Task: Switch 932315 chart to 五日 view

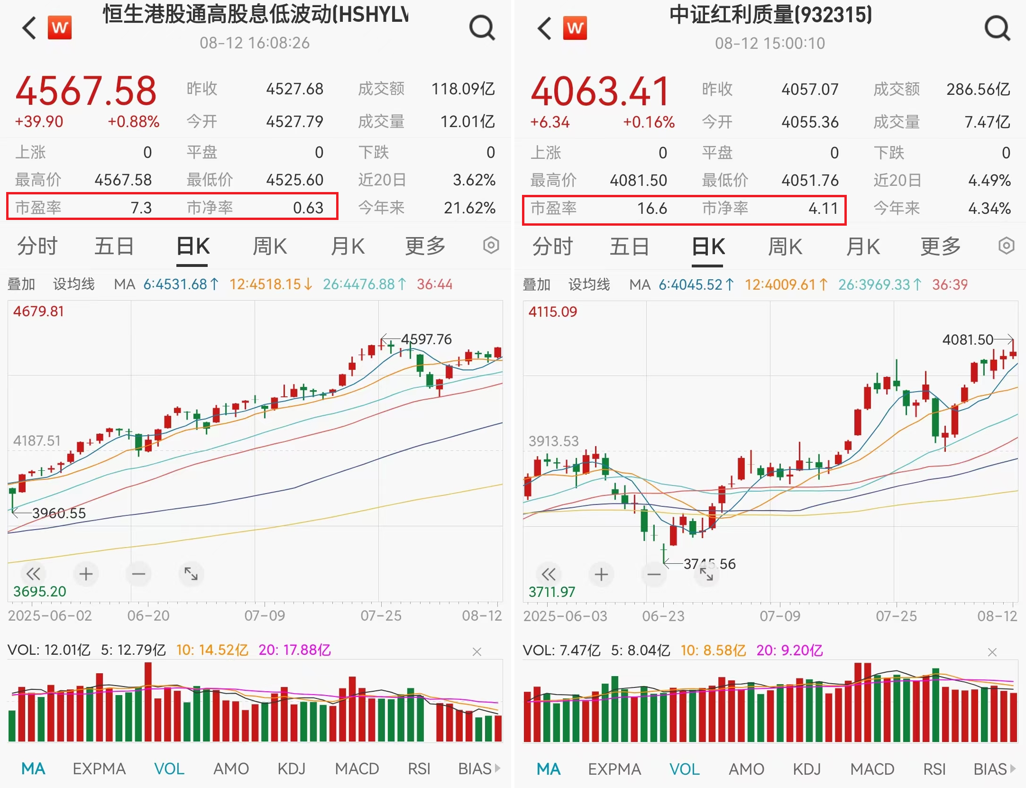Action: 629,247
